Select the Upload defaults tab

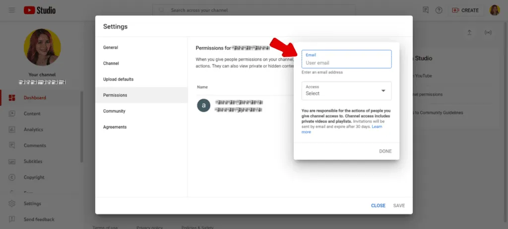point(118,79)
